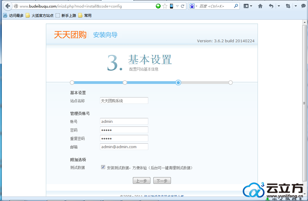Expand the screenshot tool dropdown arrow

click(296, 6)
